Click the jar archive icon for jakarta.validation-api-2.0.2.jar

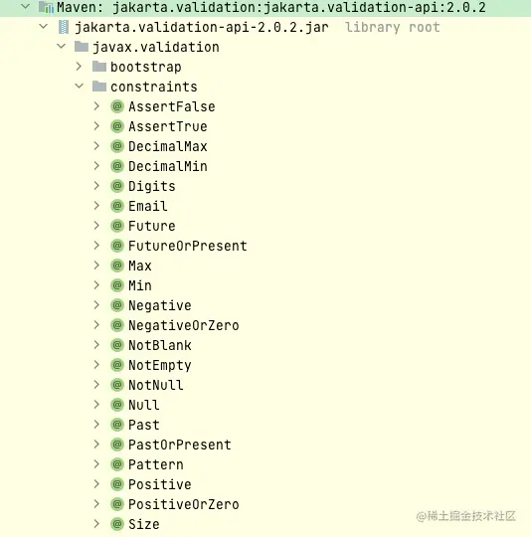pos(64,27)
